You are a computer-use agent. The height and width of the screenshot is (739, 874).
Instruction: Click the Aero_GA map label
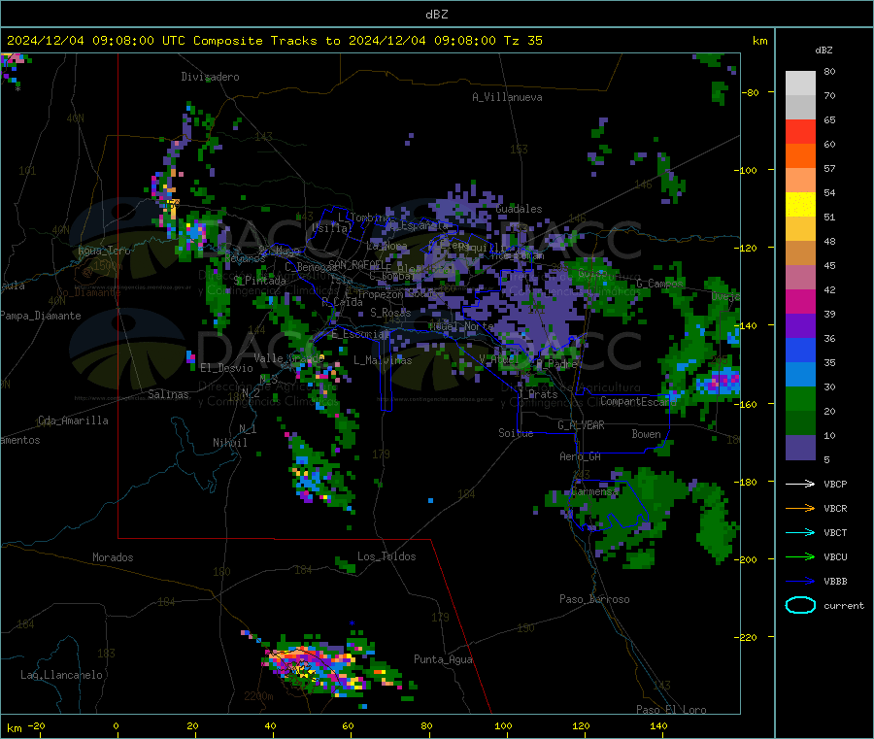tap(581, 456)
